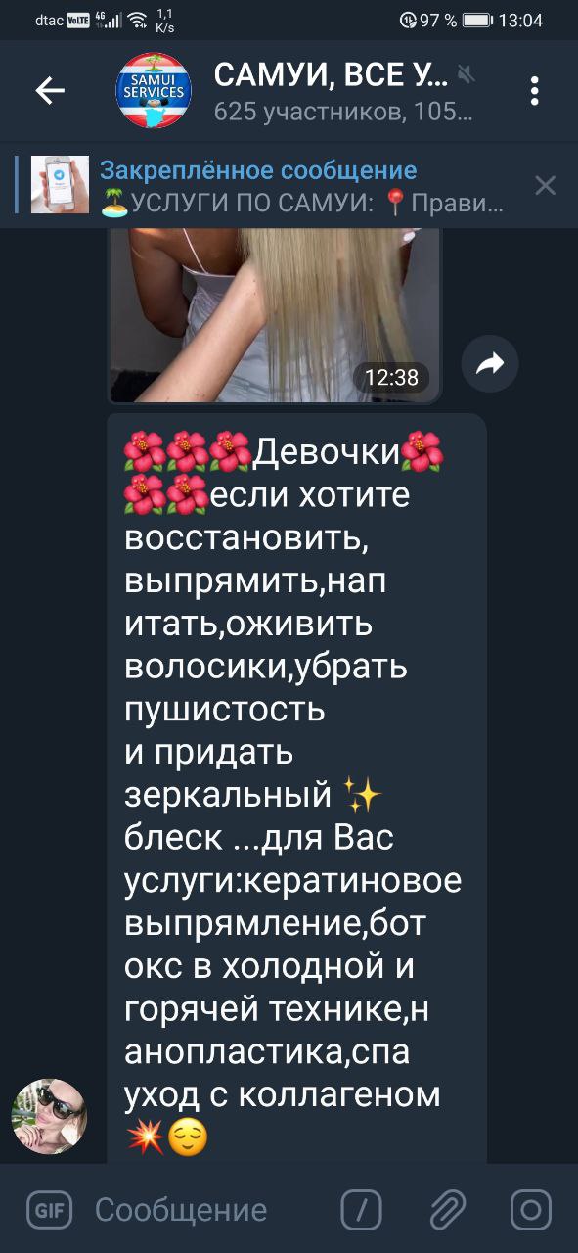The image size is (578, 1253).
Task: Dismiss the pinned message with X
Action: tap(545, 185)
